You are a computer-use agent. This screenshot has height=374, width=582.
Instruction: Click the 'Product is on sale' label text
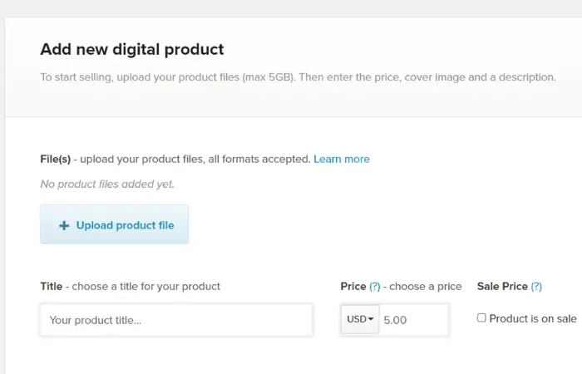[533, 318]
